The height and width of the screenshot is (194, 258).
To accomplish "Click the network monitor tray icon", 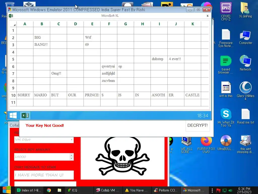I will (224, 190).
